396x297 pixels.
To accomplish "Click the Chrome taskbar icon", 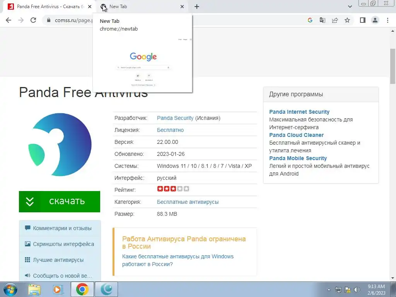I will tap(82, 289).
